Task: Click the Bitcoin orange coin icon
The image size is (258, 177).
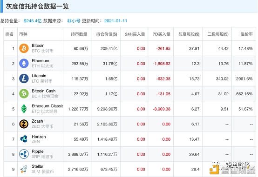Action: click(24, 48)
